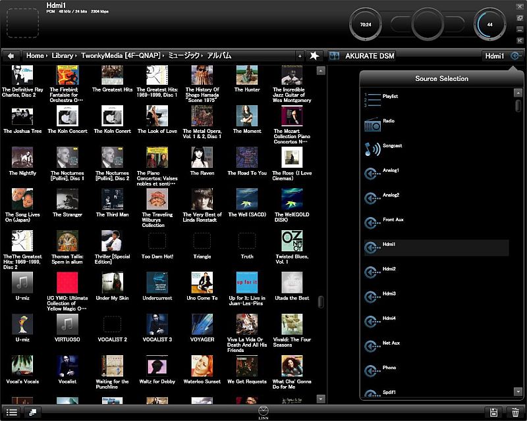Open Utada the Best album
This screenshot has width=527, height=421.
[x=292, y=282]
